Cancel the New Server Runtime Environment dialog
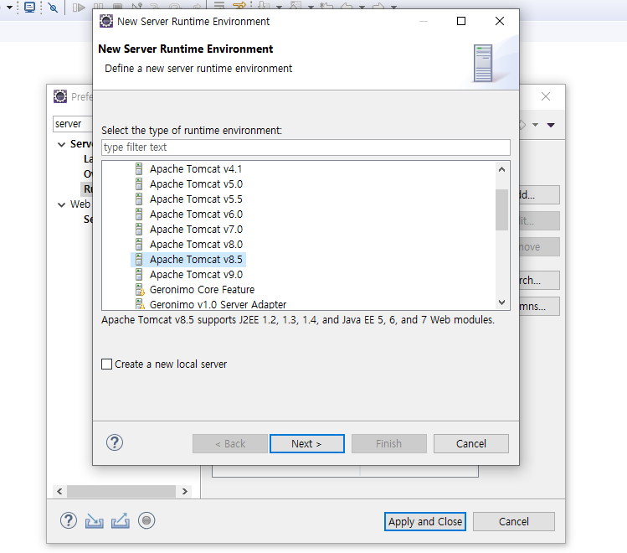This screenshot has width=627, height=553. coord(471,444)
